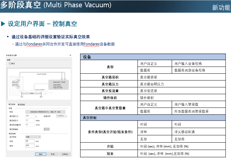Select the 真空泵流量(Pf) input field

pos(30,124)
